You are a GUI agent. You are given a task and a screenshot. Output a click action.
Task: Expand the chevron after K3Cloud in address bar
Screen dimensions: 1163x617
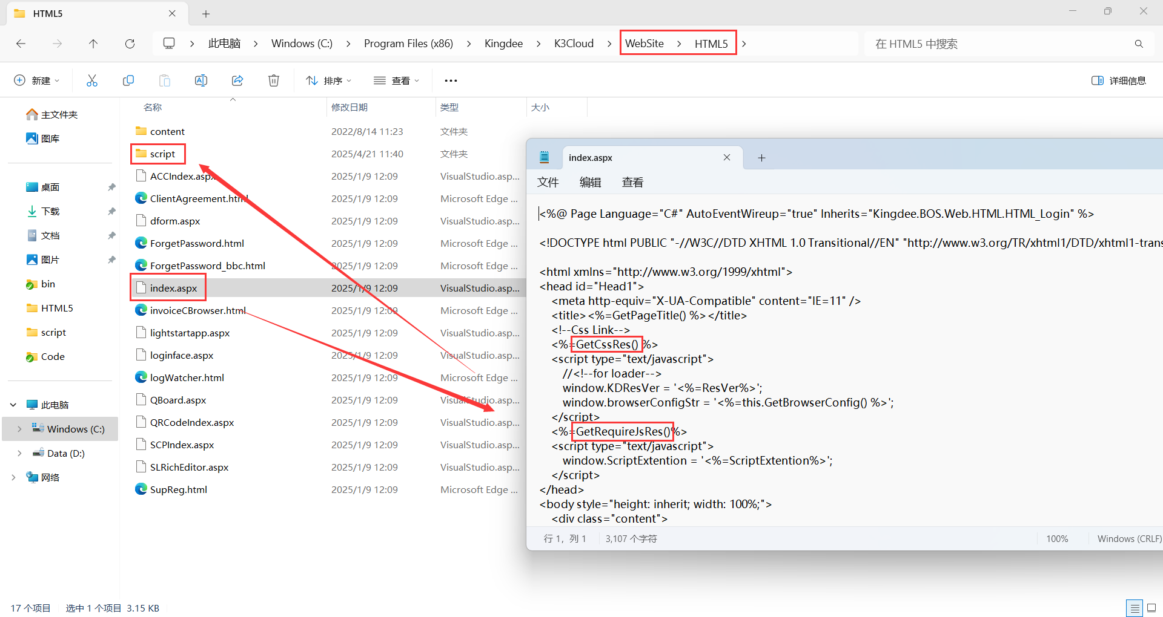609,44
